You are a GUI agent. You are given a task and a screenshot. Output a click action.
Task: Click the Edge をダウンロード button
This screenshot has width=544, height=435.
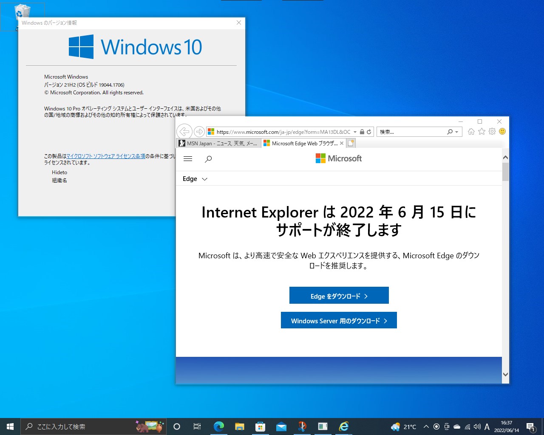point(339,295)
